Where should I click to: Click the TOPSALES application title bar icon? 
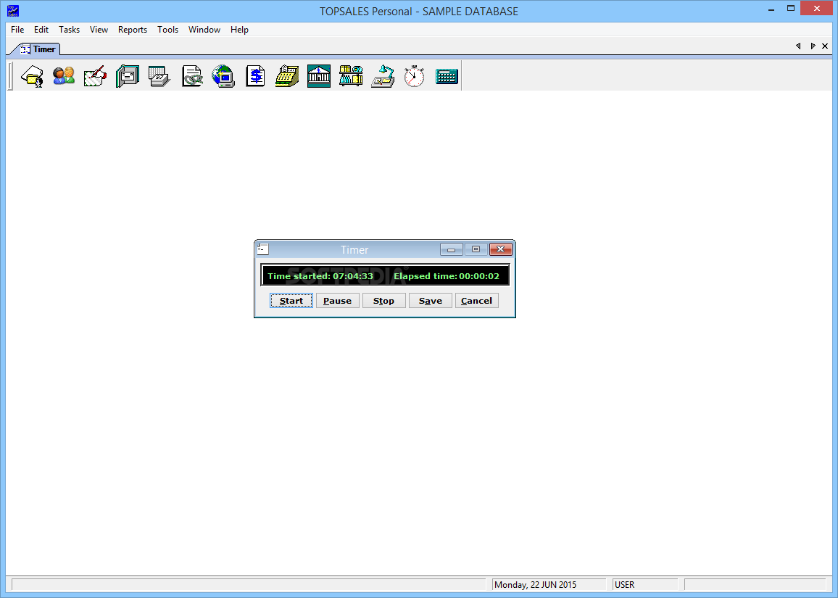(12, 11)
